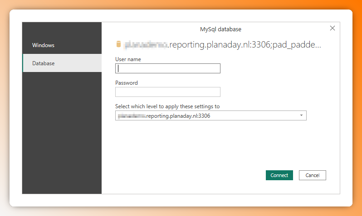Image resolution: width=362 pixels, height=216 pixels.
Task: Click the MySql database title
Action: [x=220, y=29]
